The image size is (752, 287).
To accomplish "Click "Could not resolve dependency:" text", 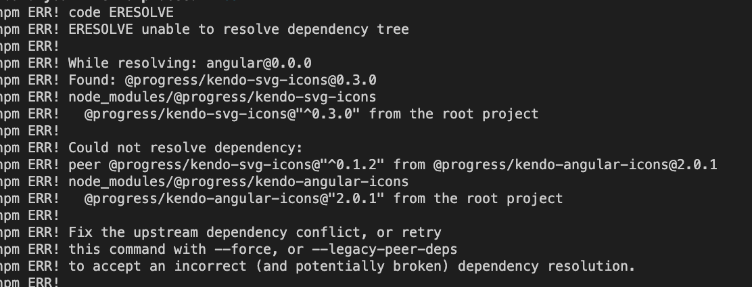I will [185, 148].
